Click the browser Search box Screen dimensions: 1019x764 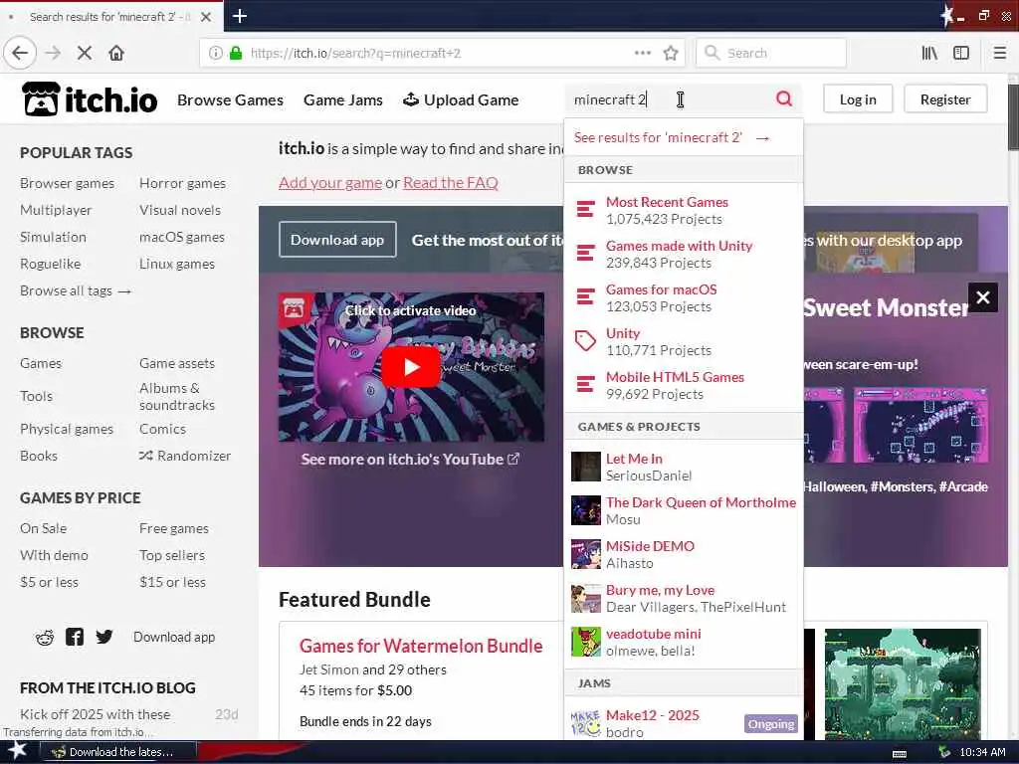point(771,53)
